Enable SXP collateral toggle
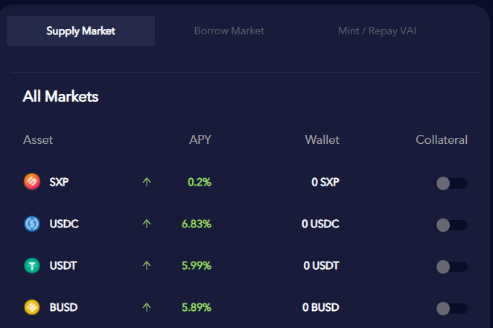The width and height of the screenshot is (493, 328). (x=451, y=183)
